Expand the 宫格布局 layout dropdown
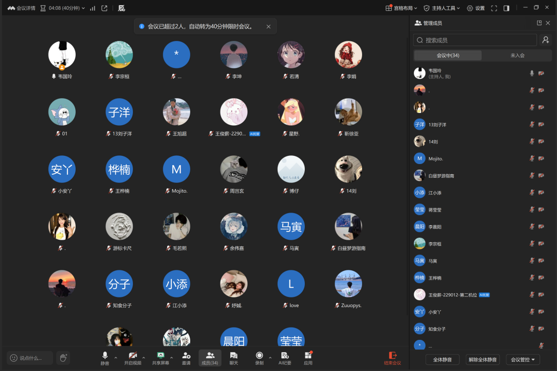Screen dimensions: 557x371 [402, 8]
